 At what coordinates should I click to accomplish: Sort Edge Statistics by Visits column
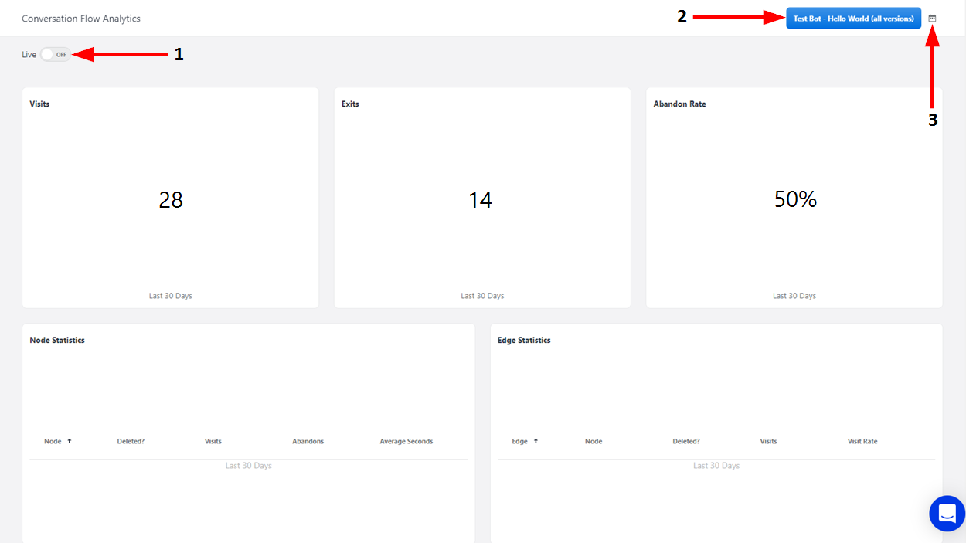768,442
